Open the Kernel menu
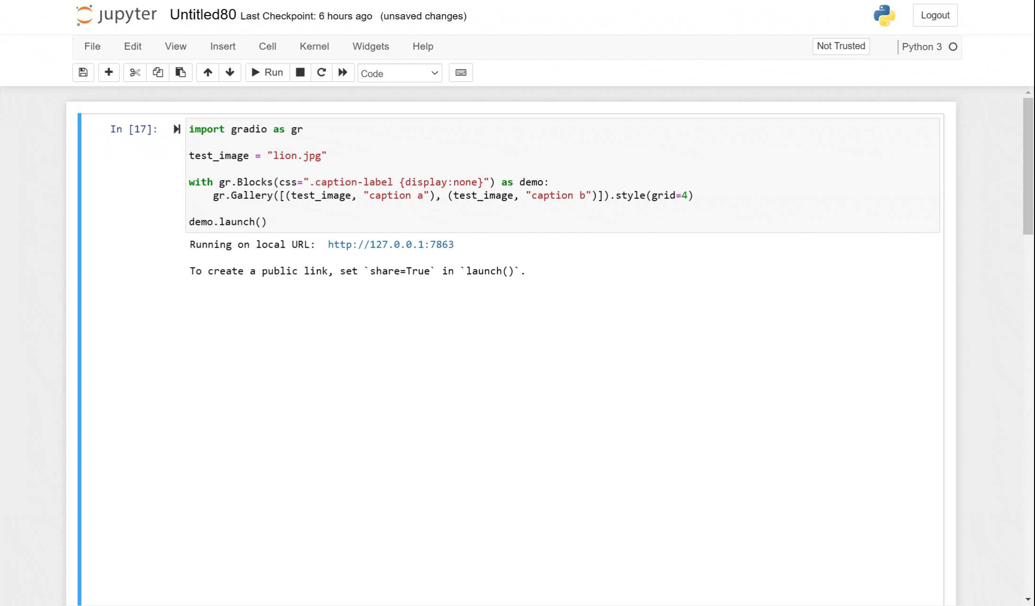The height and width of the screenshot is (606, 1035). pos(314,46)
